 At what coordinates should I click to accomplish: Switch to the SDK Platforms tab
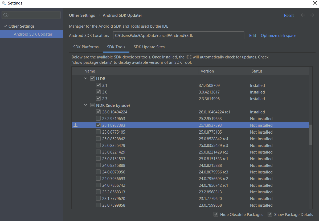[x=86, y=47]
